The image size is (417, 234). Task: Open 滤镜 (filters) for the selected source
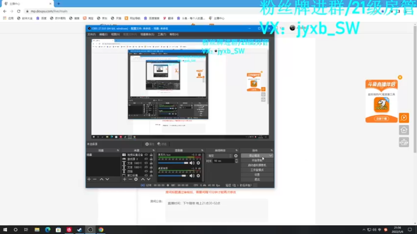tap(162, 144)
